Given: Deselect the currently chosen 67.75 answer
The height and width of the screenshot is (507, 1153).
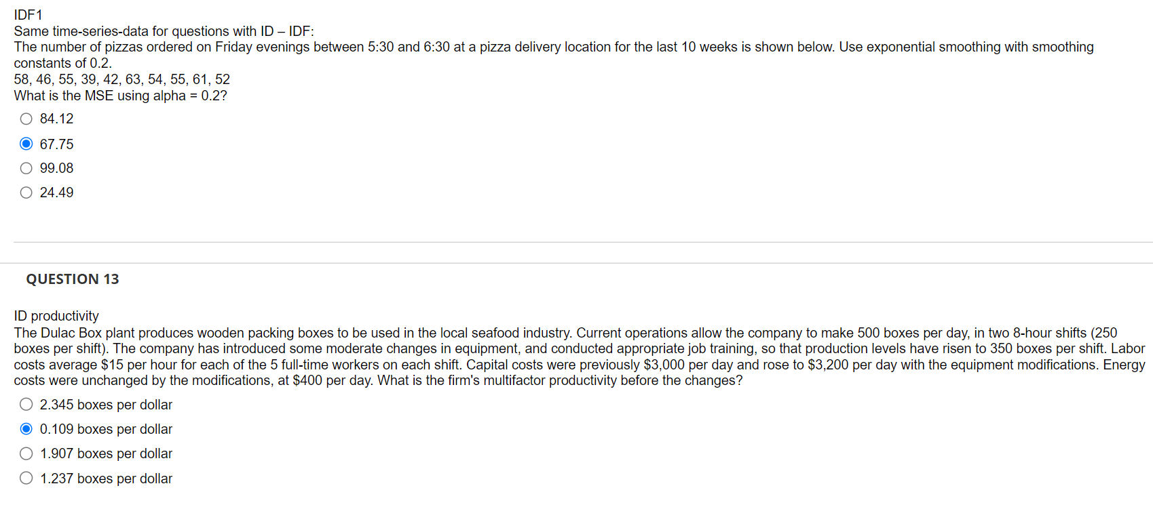Looking at the screenshot, I should tap(26, 143).
